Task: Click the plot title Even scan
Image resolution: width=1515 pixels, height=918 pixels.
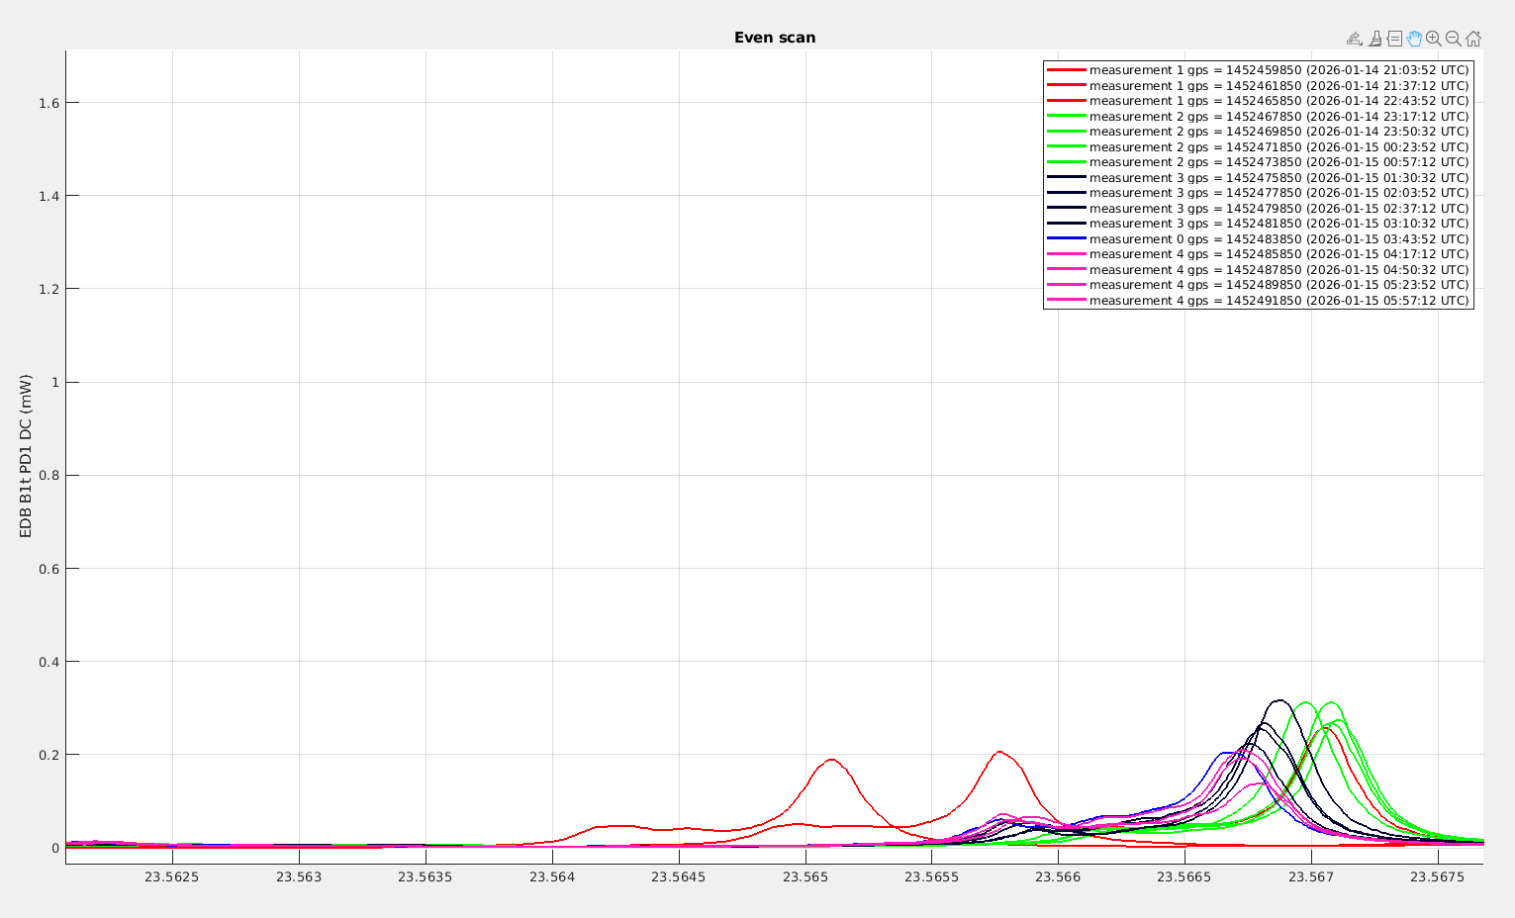Action: click(x=775, y=38)
